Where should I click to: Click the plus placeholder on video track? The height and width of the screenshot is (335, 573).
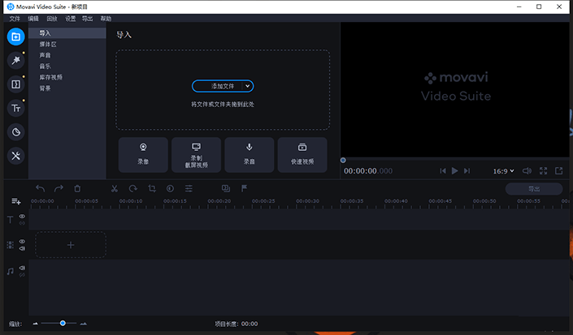pyautogui.click(x=71, y=245)
